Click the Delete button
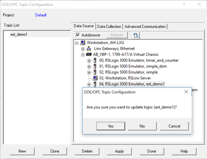The image size is (207, 159). point(87,151)
